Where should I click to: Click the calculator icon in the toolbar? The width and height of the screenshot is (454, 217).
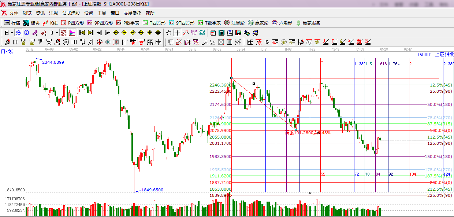click(221, 33)
